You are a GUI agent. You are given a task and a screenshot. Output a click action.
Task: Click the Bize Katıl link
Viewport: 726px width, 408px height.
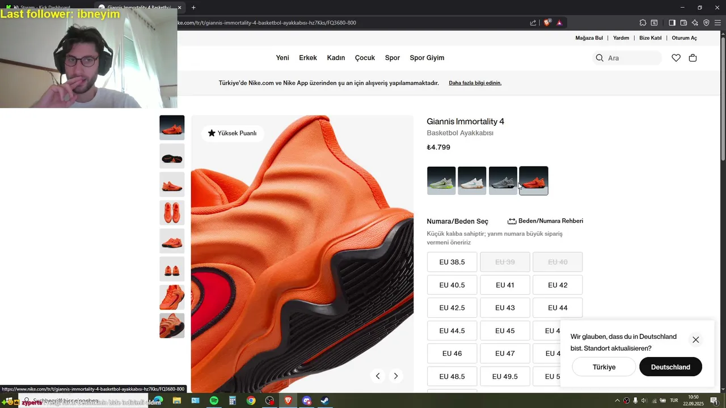tap(651, 38)
